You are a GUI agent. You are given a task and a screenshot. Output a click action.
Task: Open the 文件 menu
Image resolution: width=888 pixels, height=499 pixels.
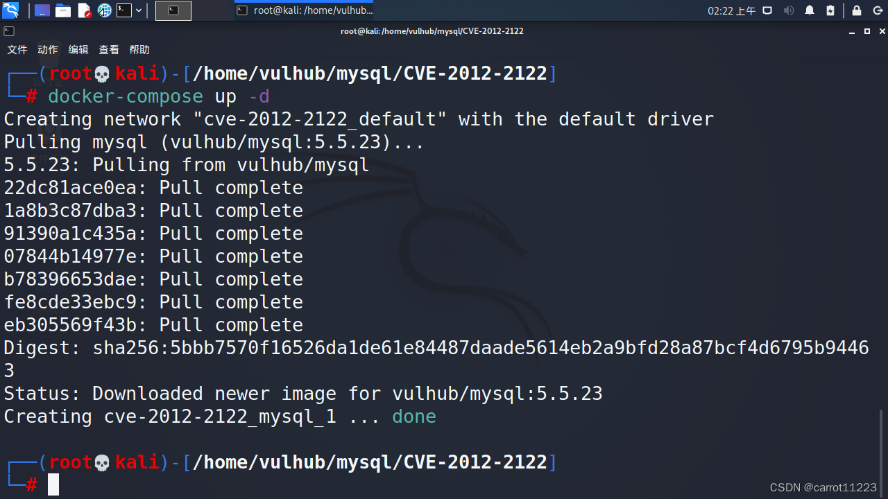[x=17, y=49]
